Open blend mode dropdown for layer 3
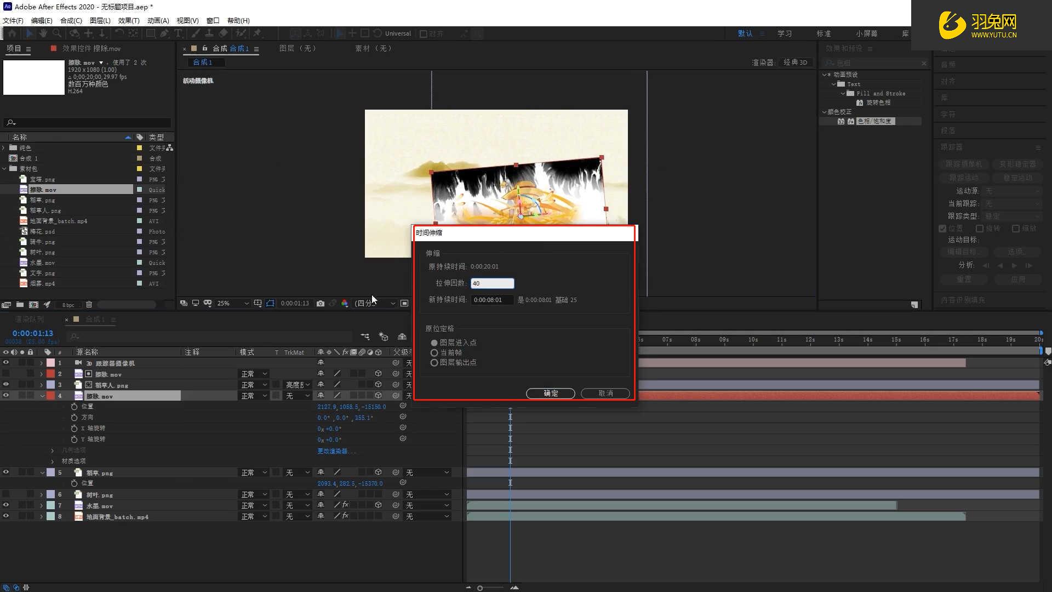The height and width of the screenshot is (592, 1052). coord(255,385)
